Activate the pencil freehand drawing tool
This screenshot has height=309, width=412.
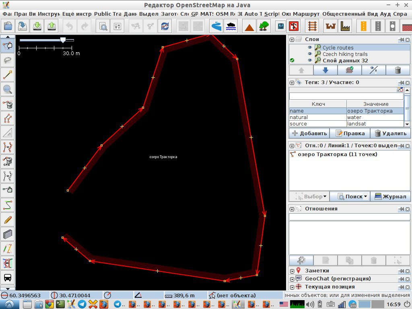pyautogui.click(x=8, y=220)
